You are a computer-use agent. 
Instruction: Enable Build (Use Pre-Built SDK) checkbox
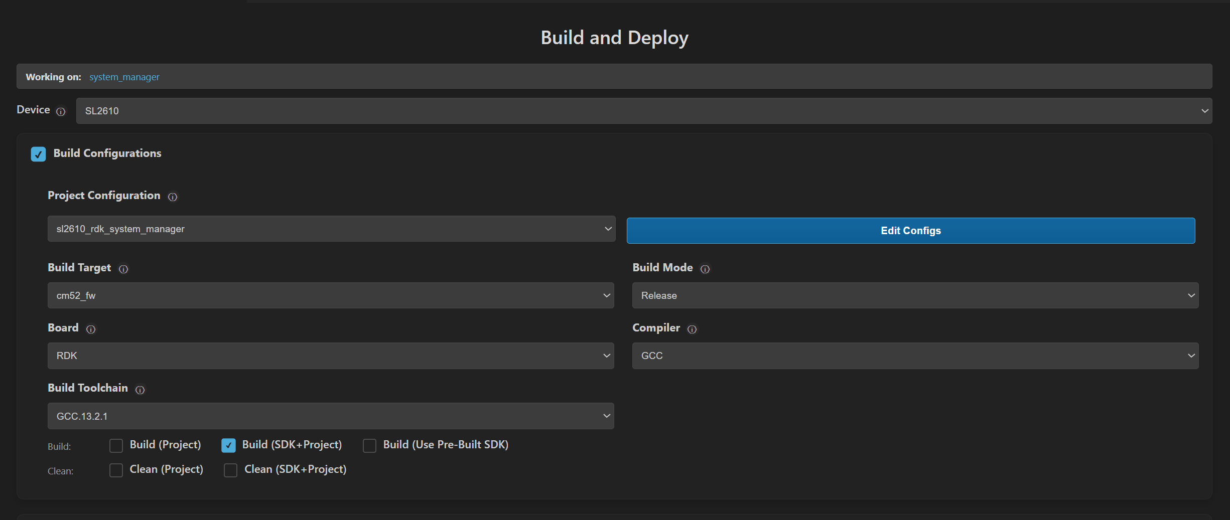click(x=369, y=445)
